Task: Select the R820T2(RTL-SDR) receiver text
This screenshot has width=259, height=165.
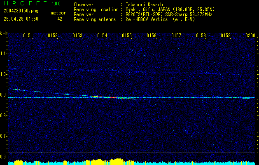Action: point(169,14)
